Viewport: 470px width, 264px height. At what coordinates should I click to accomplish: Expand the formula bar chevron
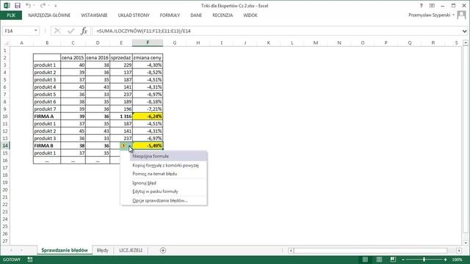(464, 31)
